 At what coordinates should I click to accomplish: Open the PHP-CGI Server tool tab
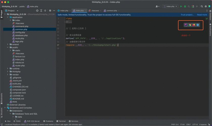[x=32, y=121]
